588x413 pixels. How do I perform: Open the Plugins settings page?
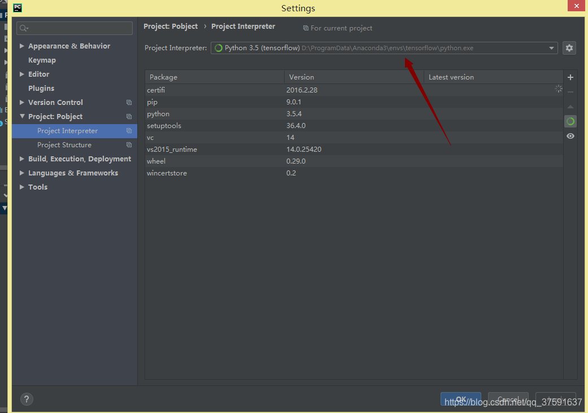(x=41, y=89)
